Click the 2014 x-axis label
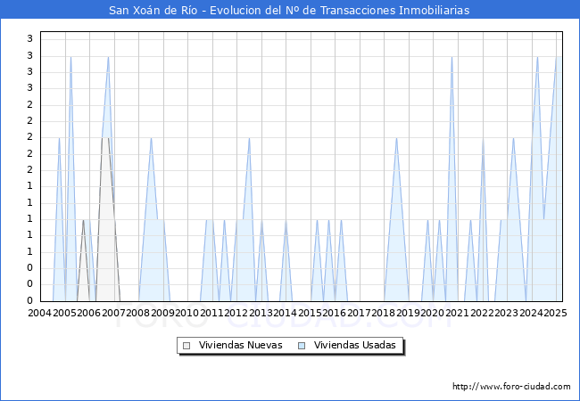The height and width of the screenshot is (401, 580). [286, 313]
